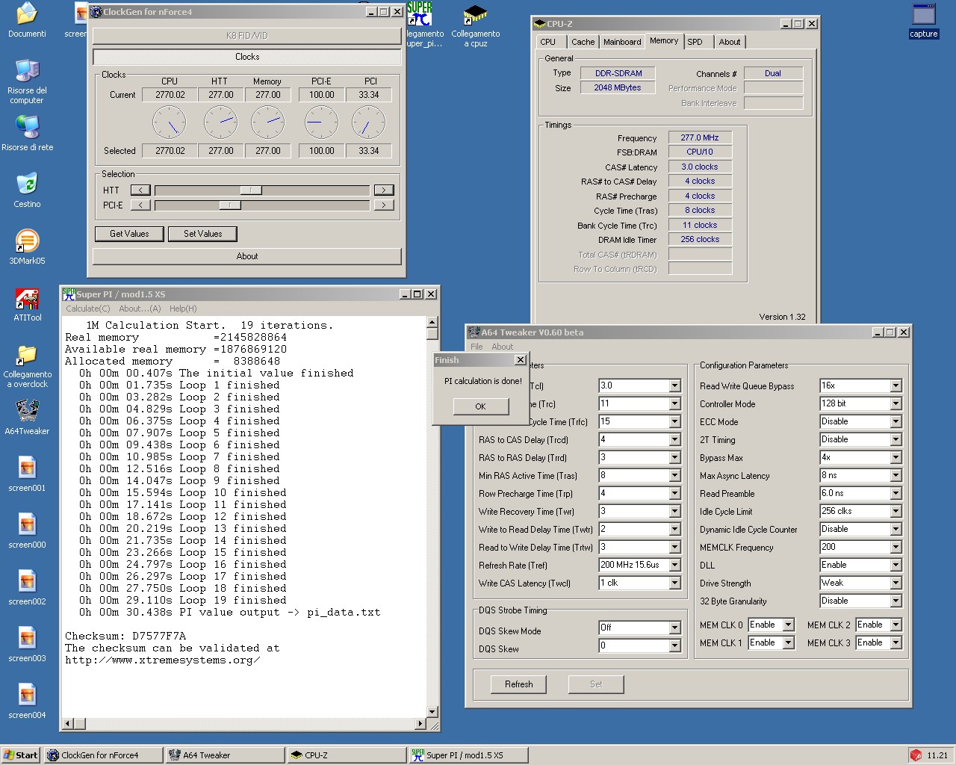Expand DQS Skew Mode dropdown
The width and height of the screenshot is (956, 765).
[x=674, y=628]
